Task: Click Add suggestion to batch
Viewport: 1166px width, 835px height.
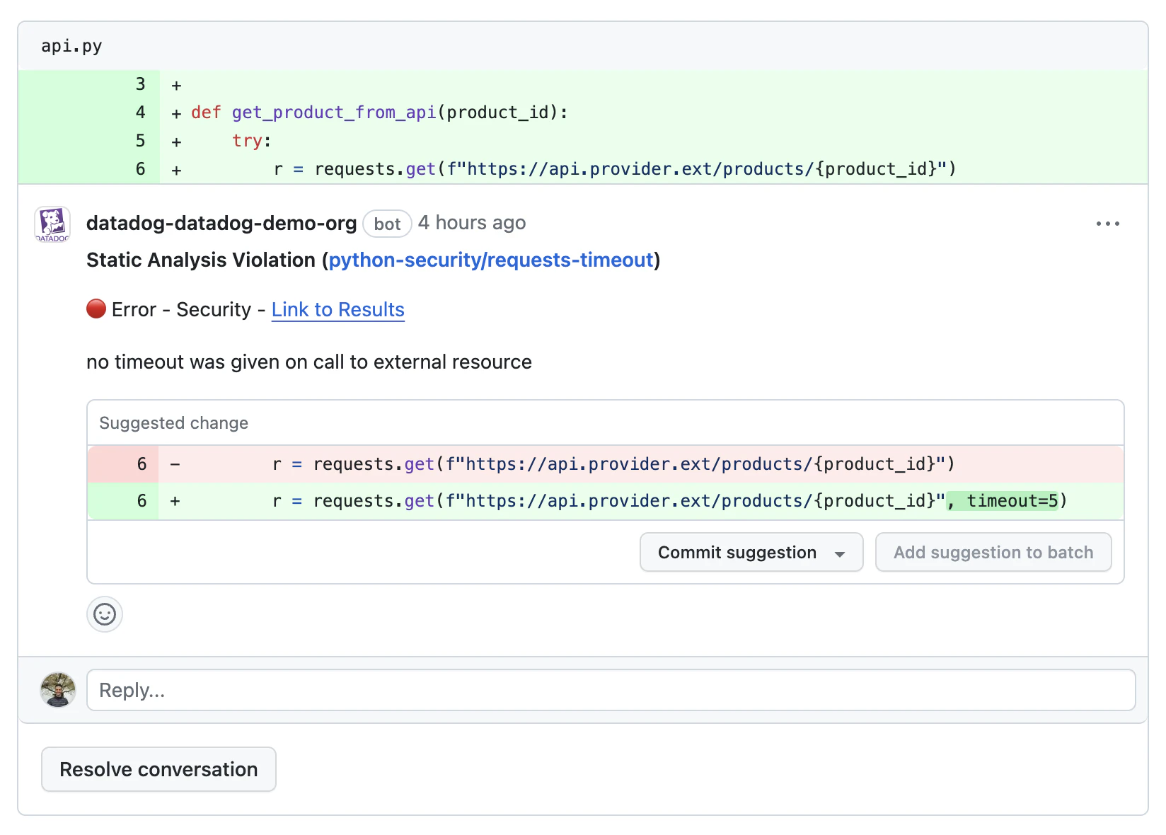Action: (993, 553)
